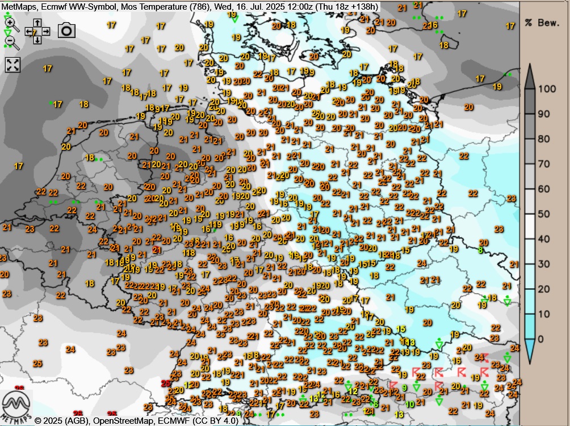The height and width of the screenshot is (426, 570).
Task: Take a map snapshot with the camera icon
Action: (x=66, y=31)
